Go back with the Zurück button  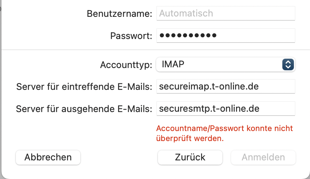pyautogui.click(x=190, y=157)
